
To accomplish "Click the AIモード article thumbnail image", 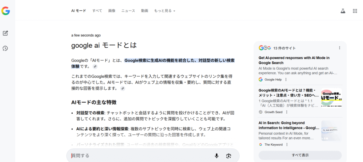I will 331,98.
